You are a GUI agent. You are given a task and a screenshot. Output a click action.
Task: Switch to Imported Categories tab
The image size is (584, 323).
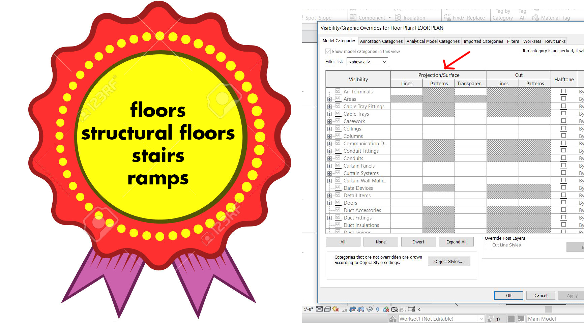pyautogui.click(x=483, y=41)
